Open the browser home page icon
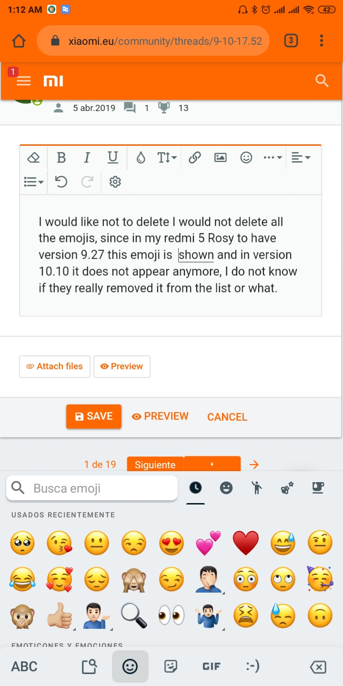 tap(19, 41)
